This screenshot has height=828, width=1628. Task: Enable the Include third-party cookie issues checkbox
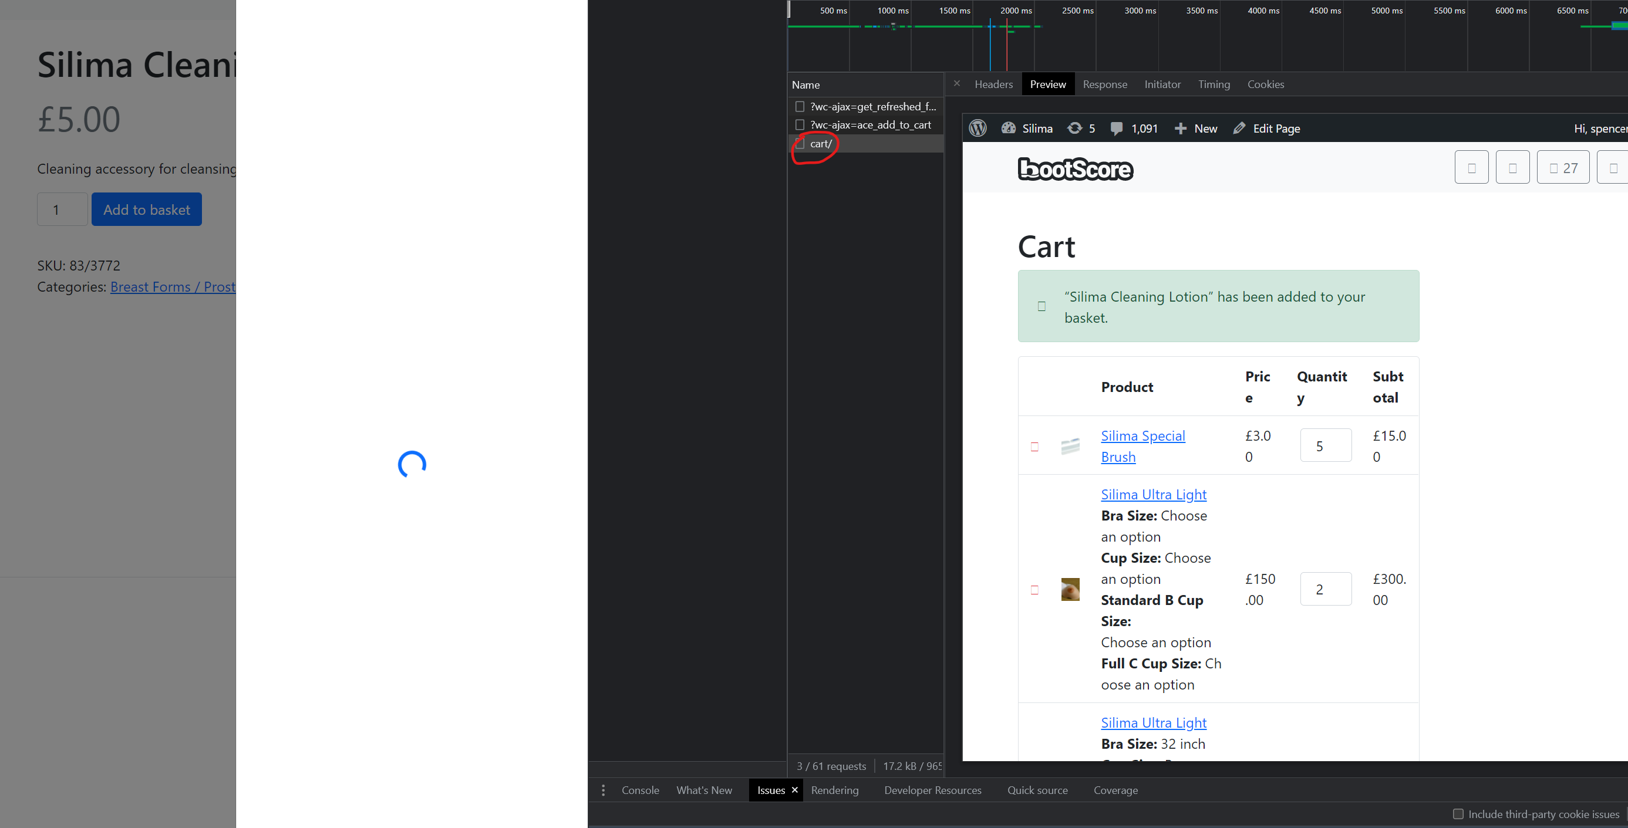[x=1459, y=814]
